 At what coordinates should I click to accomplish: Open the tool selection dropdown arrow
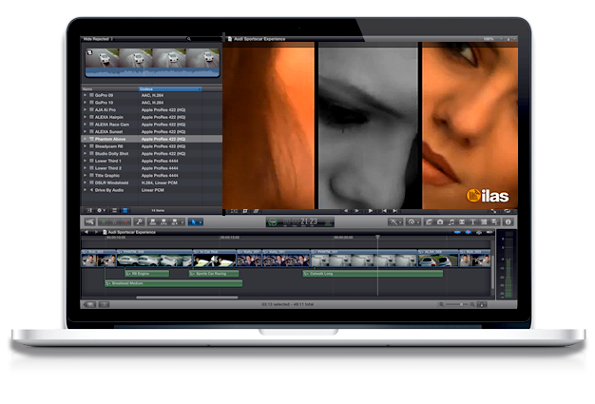pos(201,221)
